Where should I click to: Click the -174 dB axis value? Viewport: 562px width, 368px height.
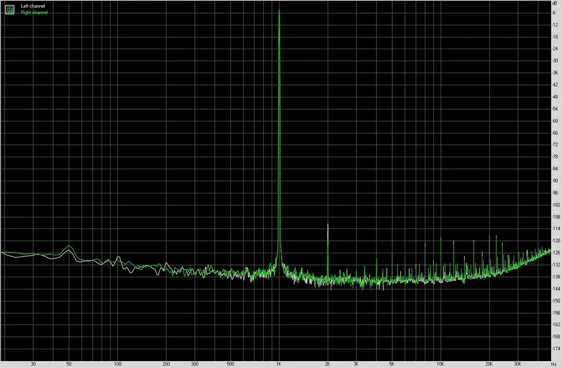coord(555,349)
